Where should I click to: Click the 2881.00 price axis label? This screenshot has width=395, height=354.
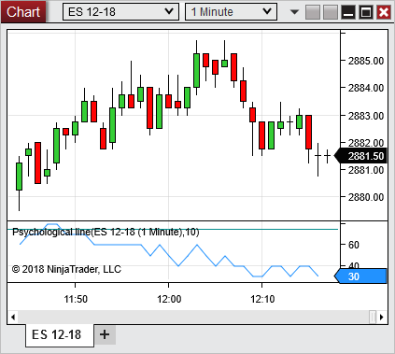pos(366,170)
